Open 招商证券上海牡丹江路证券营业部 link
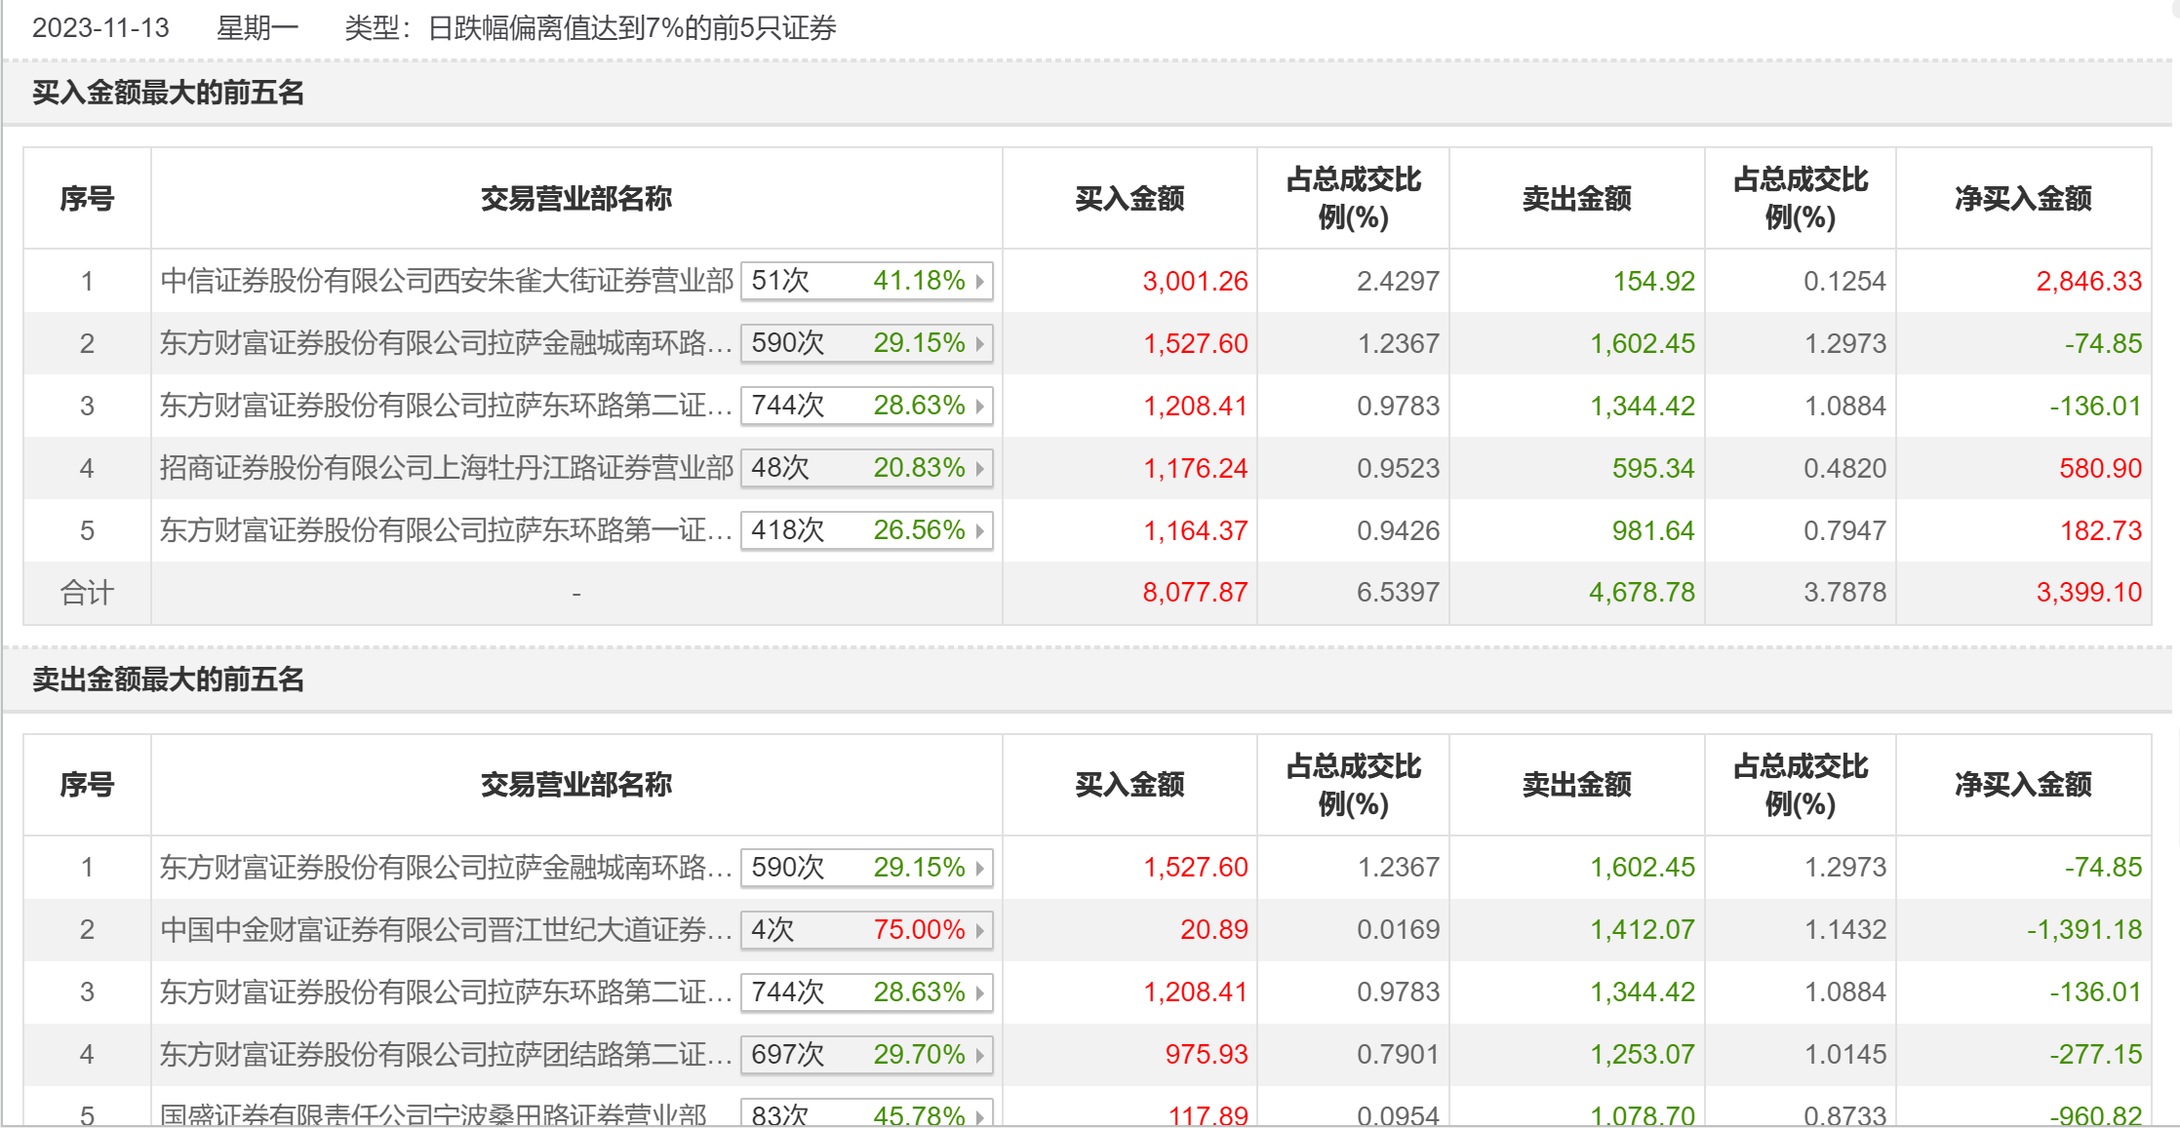 [x=447, y=468]
